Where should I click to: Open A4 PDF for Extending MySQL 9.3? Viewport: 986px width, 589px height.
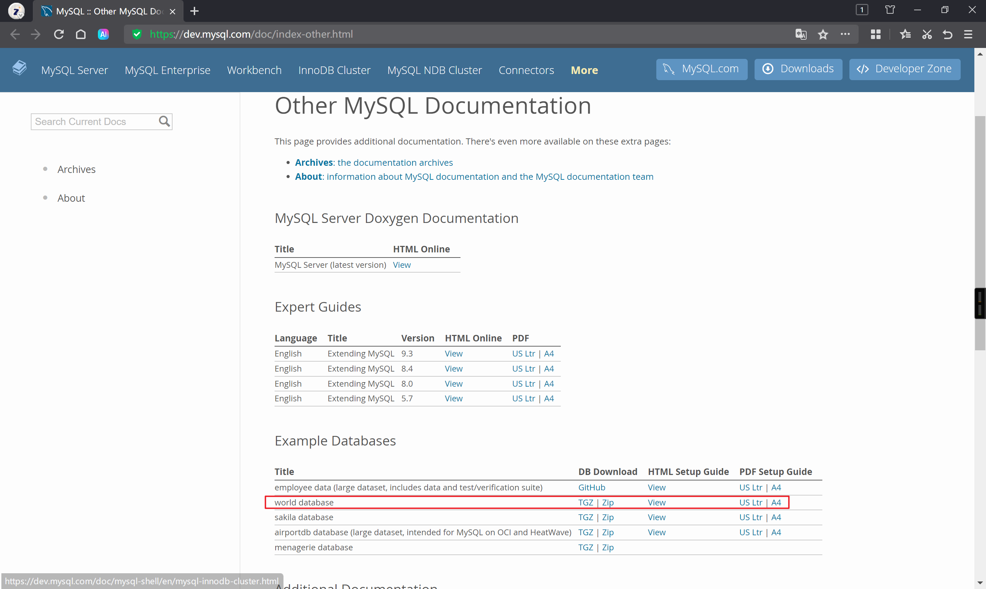click(549, 353)
